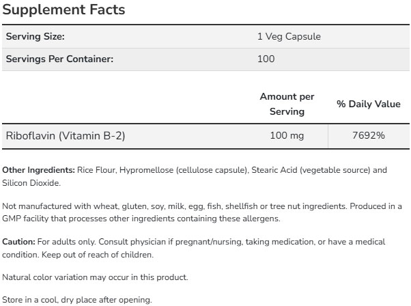Click the Rice Flour ingredient text
This screenshot has width=411, height=306.
[x=96, y=170]
